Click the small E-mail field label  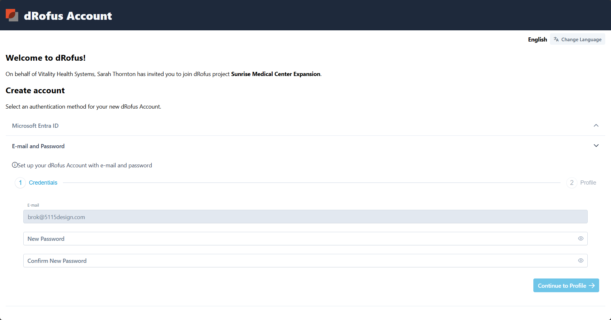coord(33,205)
